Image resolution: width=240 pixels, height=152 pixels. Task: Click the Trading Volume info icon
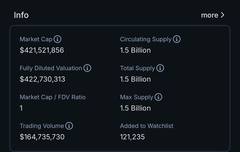69,126
